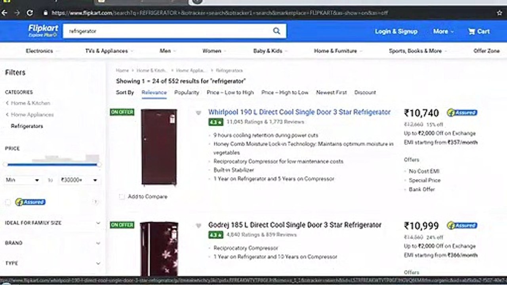The width and height of the screenshot is (507, 285).
Task: Click Home breadcrumb link
Action: pyautogui.click(x=122, y=70)
